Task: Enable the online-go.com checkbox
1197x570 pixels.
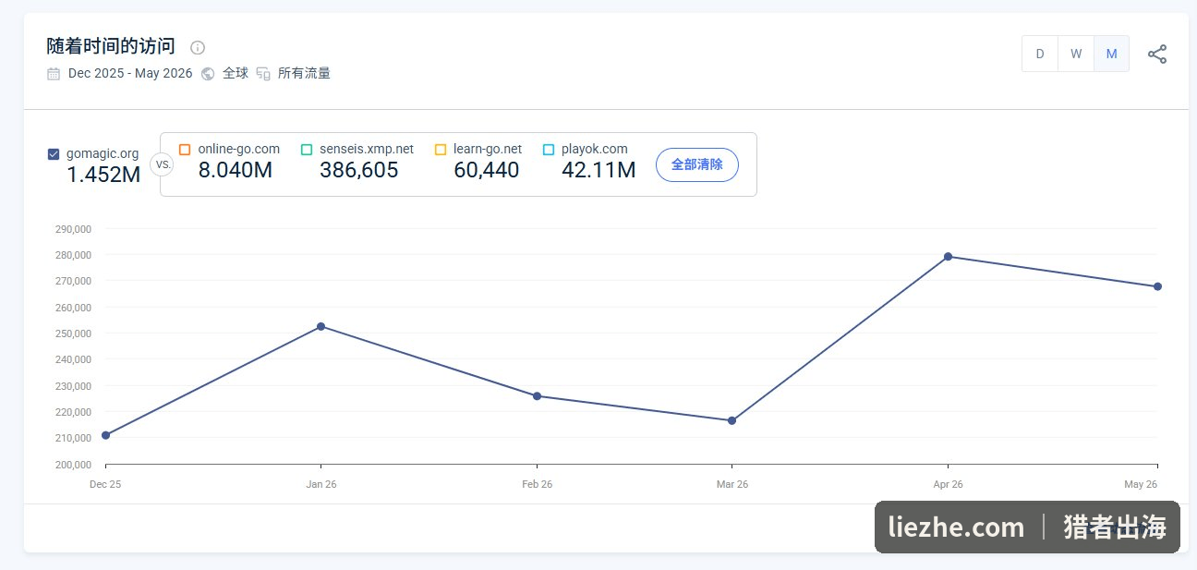Action: tap(185, 149)
